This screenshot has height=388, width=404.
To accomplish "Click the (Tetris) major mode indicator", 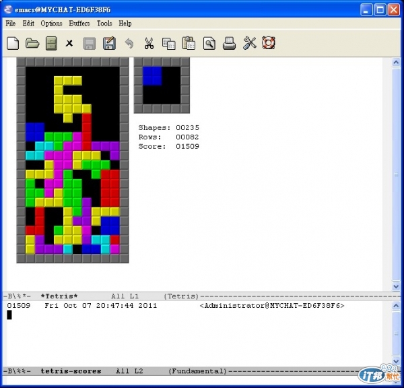I will (x=181, y=296).
